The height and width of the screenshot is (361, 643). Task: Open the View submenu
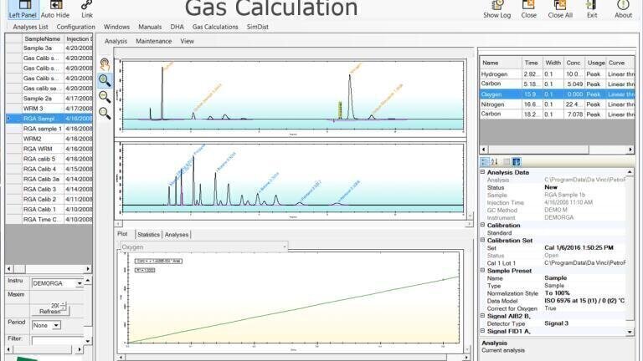click(x=187, y=41)
